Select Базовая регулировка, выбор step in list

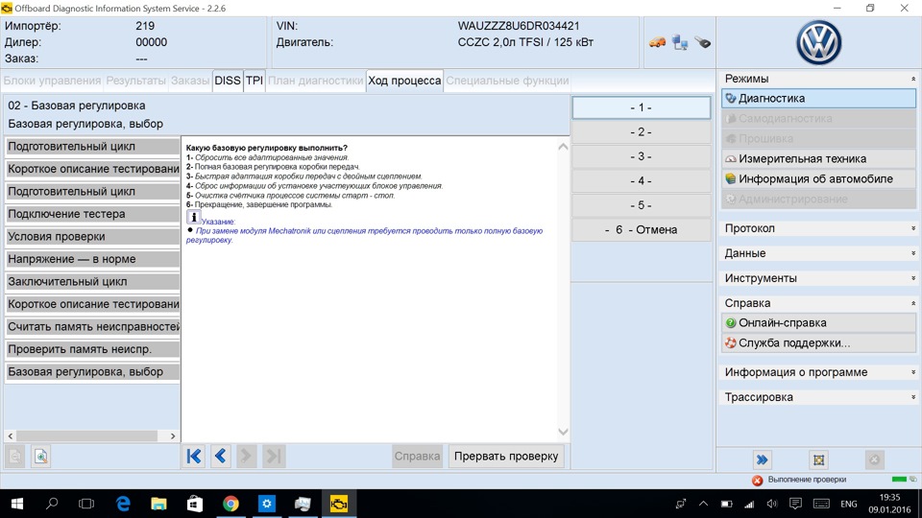tap(92, 372)
